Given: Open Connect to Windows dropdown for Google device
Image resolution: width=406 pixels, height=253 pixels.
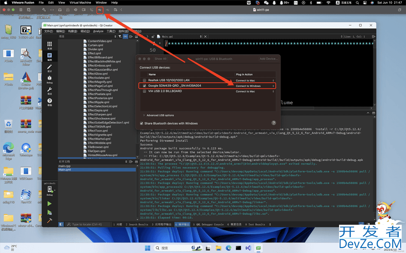Looking at the screenshot, I should (255, 86).
